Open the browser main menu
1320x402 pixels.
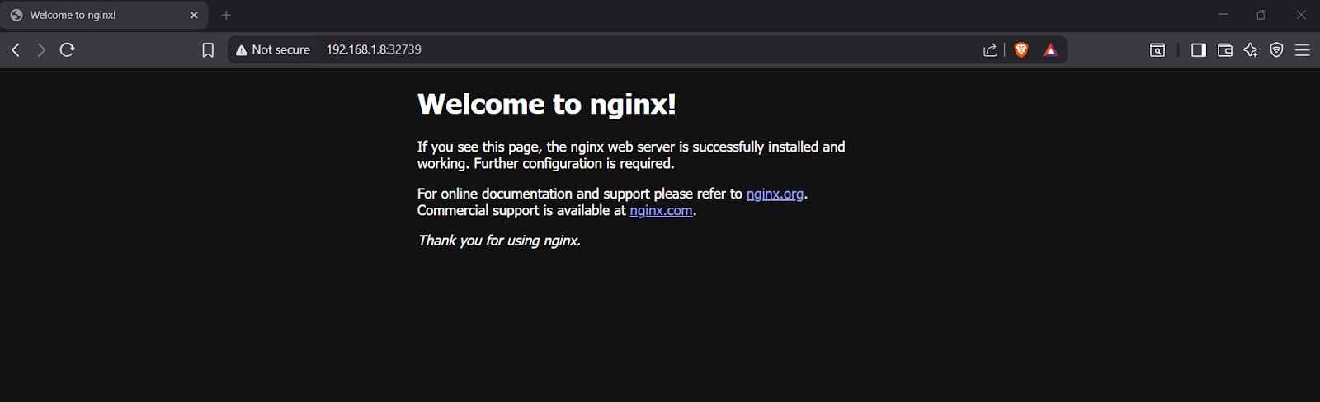1303,50
